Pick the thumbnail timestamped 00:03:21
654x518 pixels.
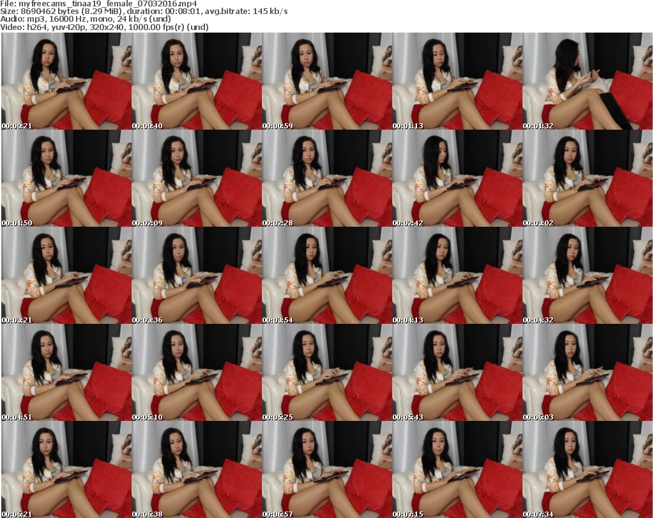[x=66, y=275]
